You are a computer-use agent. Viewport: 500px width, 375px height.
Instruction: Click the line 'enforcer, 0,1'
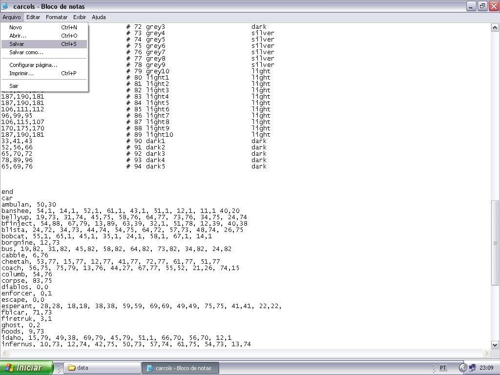(27, 293)
